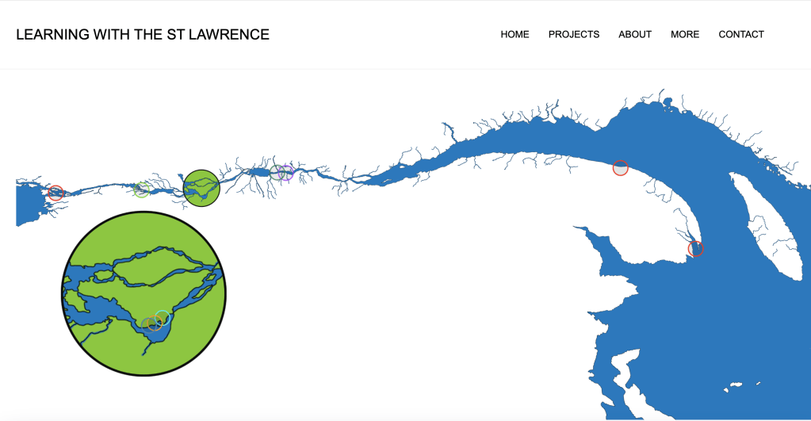The width and height of the screenshot is (811, 421).
Task: Click the purple circle marker on the river
Action: coord(287,173)
